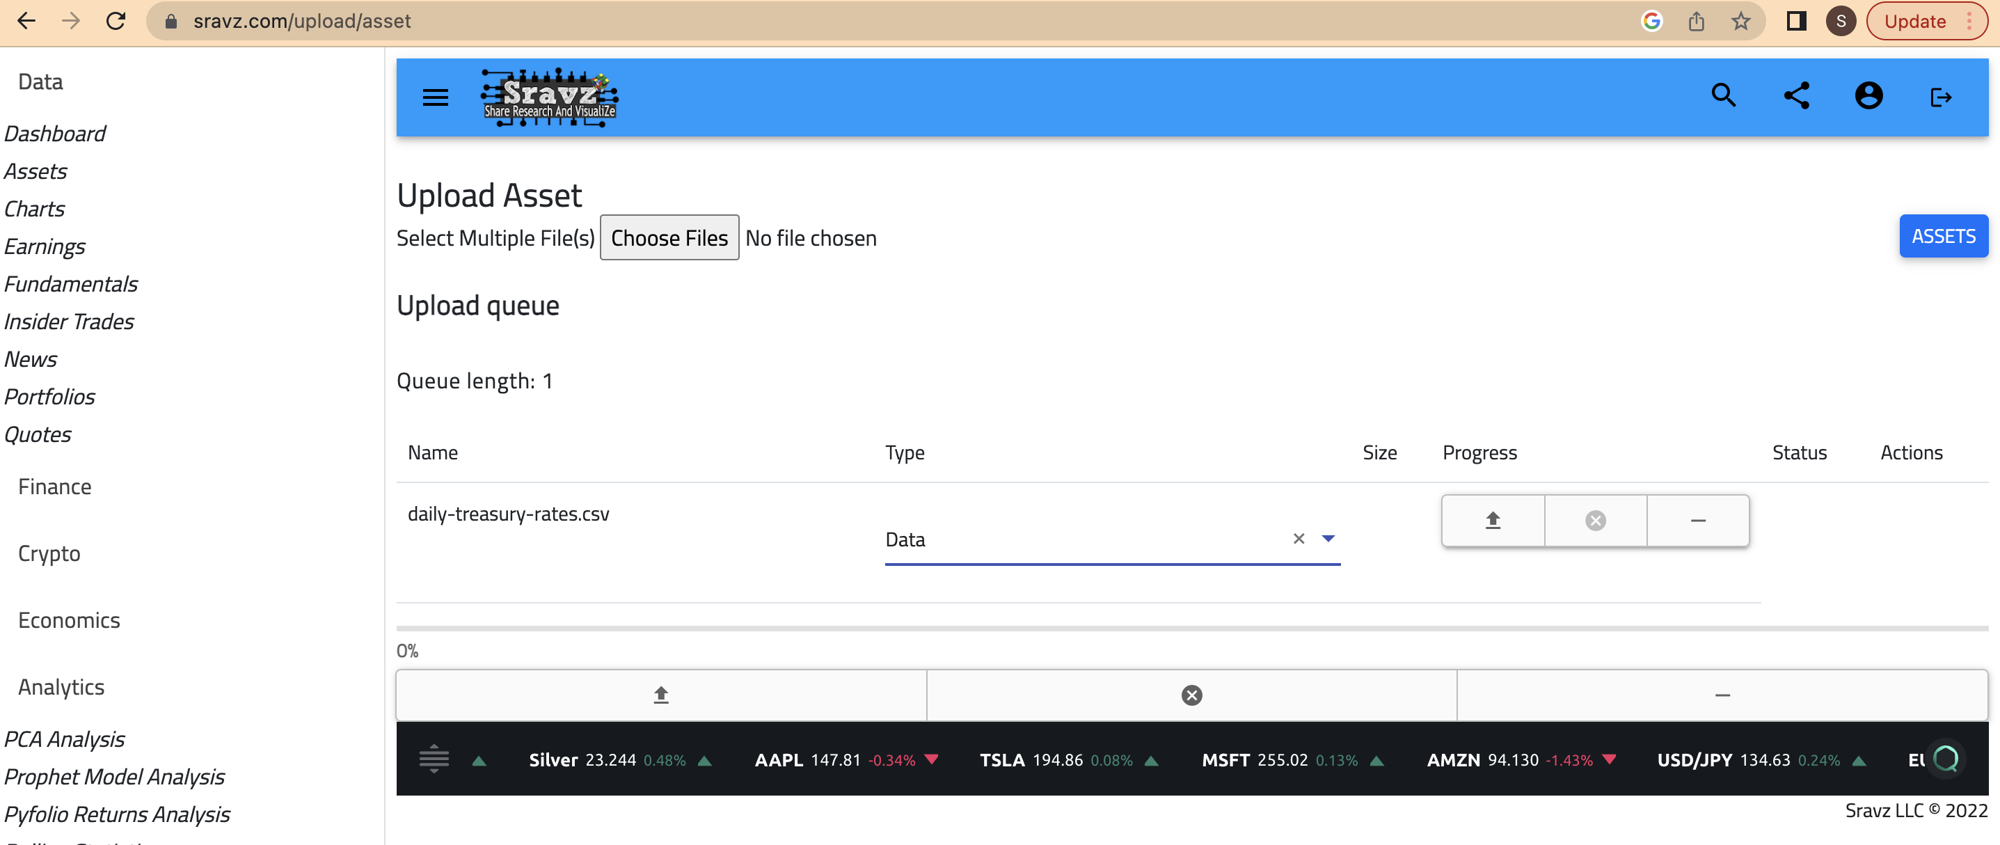Open Pyfolio Returns Analysis
Viewport: 2000px width, 845px height.
click(x=116, y=814)
